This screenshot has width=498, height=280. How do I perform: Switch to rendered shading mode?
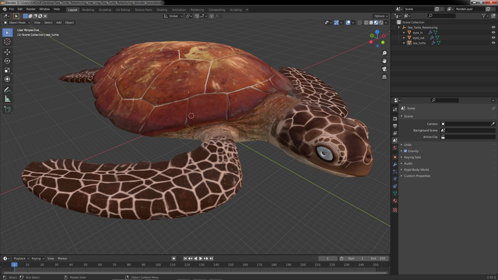[381, 23]
